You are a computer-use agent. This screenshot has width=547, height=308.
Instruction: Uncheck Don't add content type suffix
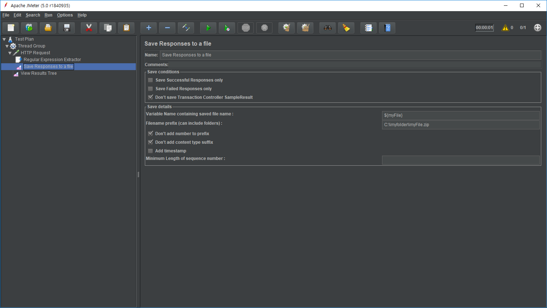tap(151, 142)
